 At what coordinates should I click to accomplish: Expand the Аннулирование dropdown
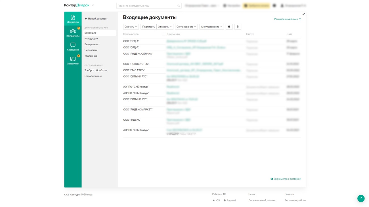point(211,27)
